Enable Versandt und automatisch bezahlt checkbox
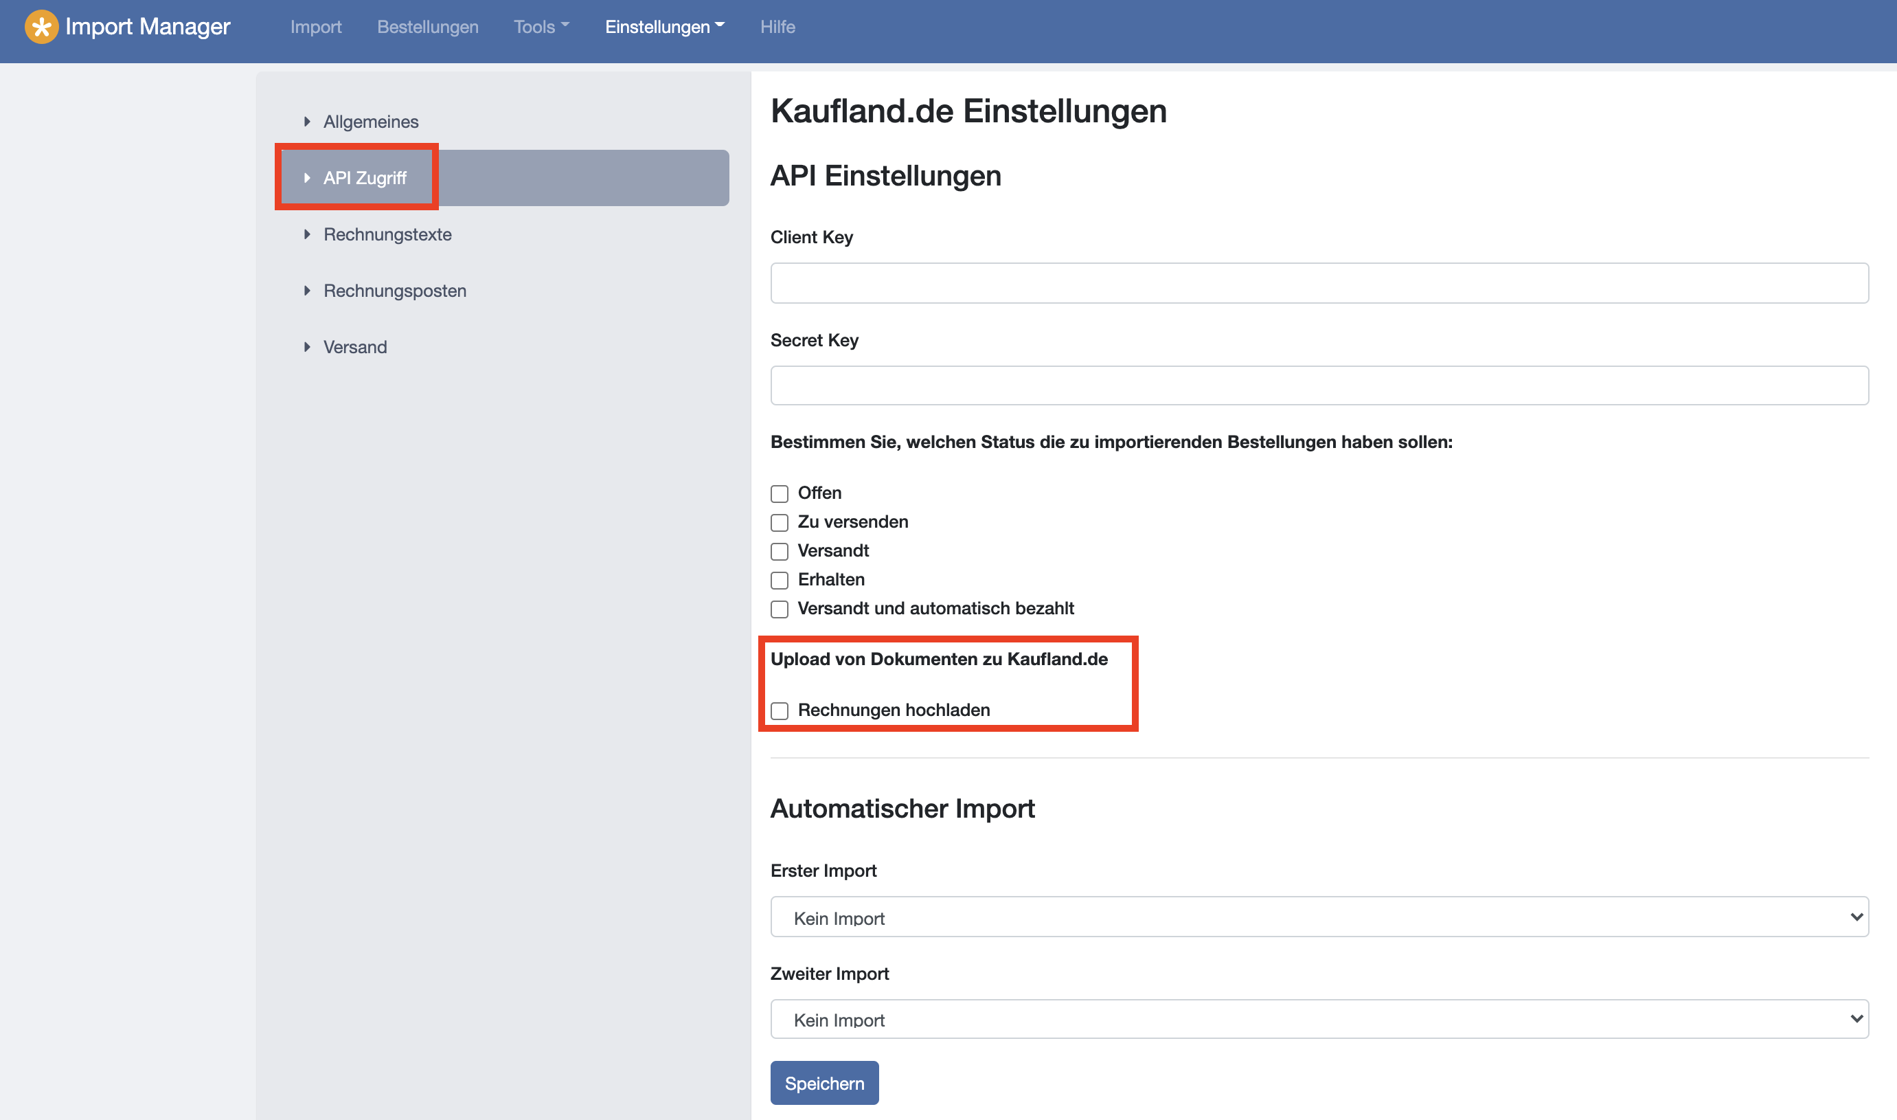 click(779, 609)
